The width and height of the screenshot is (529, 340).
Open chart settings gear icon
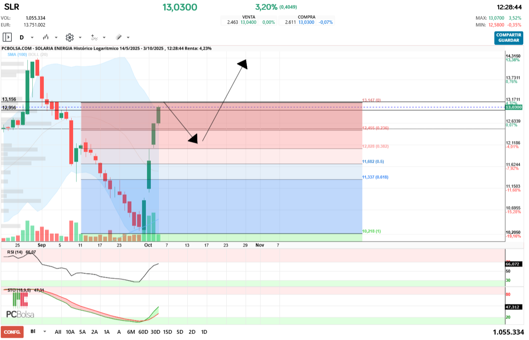69,37
